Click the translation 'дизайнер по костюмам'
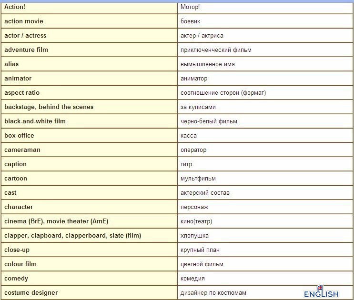 213,293
